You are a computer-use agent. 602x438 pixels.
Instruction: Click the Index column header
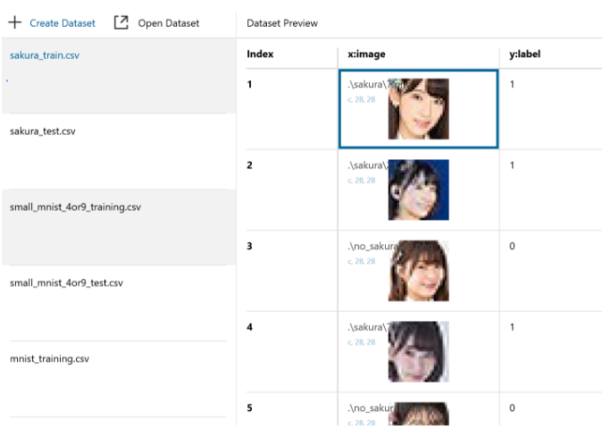260,54
